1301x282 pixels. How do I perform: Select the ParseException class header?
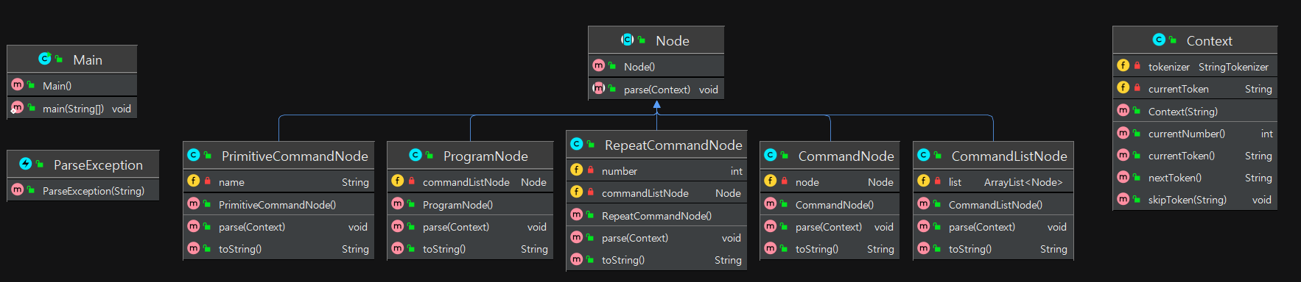pos(83,164)
